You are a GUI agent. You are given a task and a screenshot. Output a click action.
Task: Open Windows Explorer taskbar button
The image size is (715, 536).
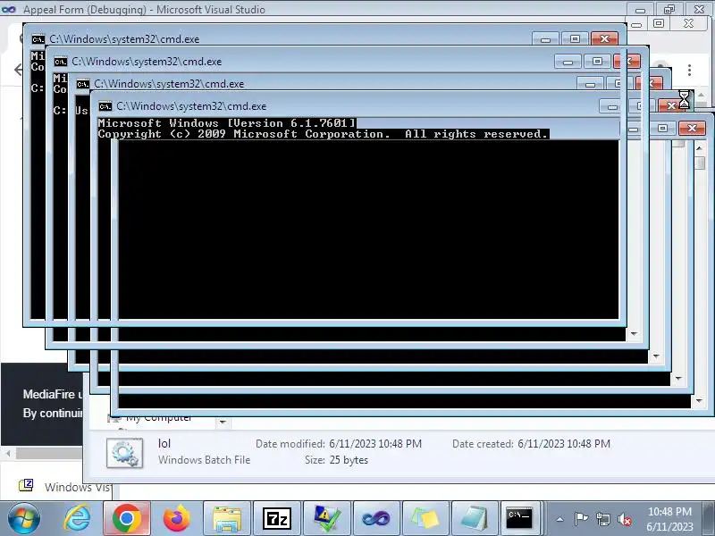pyautogui.click(x=227, y=519)
